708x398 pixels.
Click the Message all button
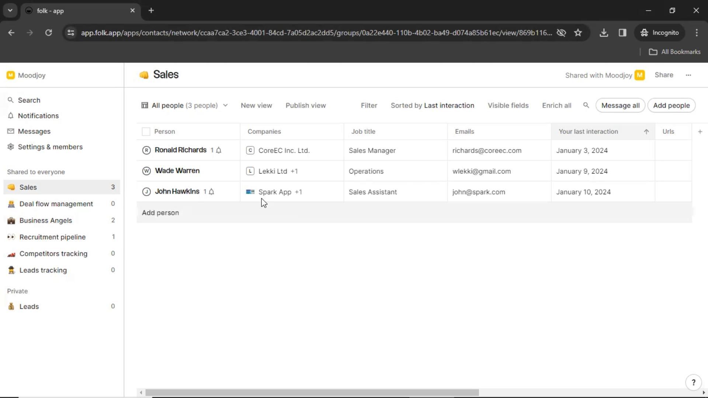tap(620, 106)
